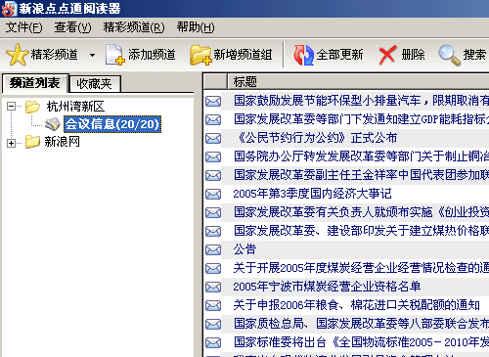The image size is (489, 357).
Task: Open article 国家质检总局、国家发展改革委等八部委
Action: (361, 324)
